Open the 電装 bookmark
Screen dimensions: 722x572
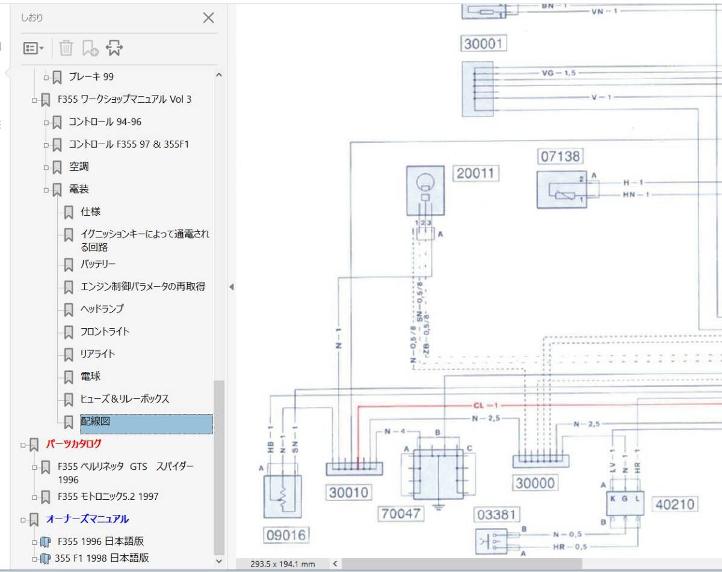[79, 189]
